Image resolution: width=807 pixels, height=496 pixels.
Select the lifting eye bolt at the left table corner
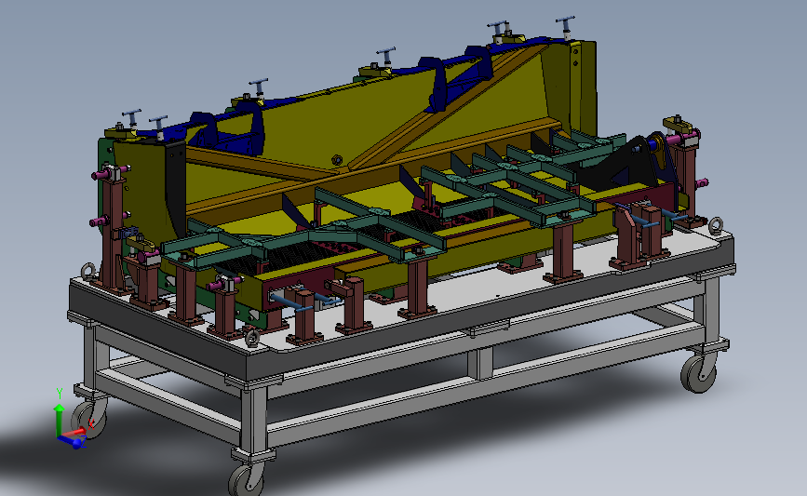tap(89, 271)
